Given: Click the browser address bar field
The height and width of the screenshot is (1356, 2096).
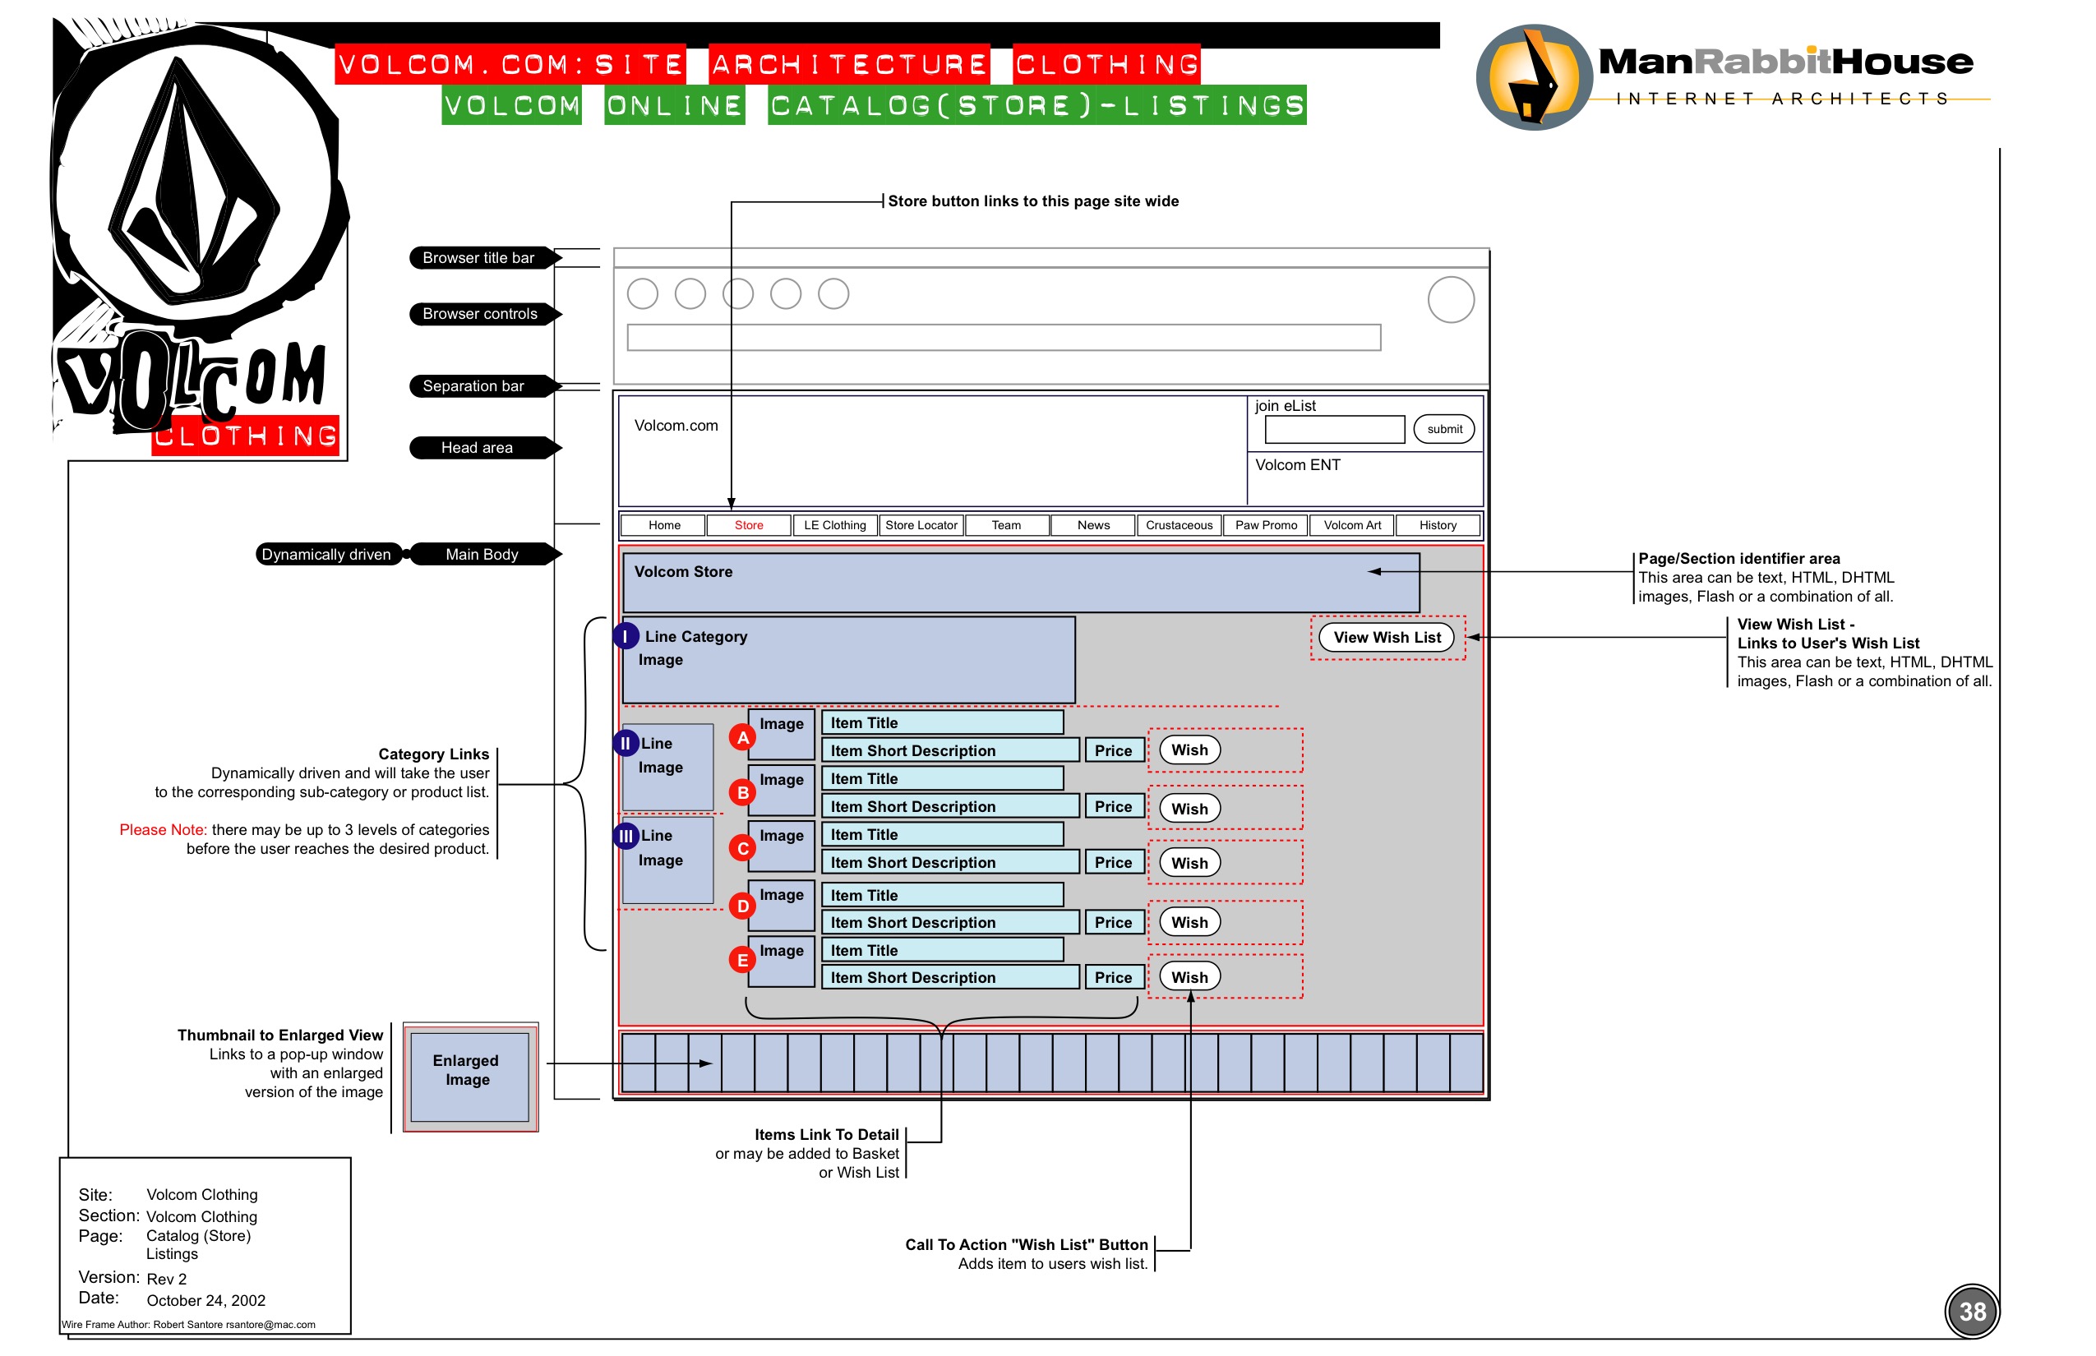Looking at the screenshot, I should tap(1003, 338).
